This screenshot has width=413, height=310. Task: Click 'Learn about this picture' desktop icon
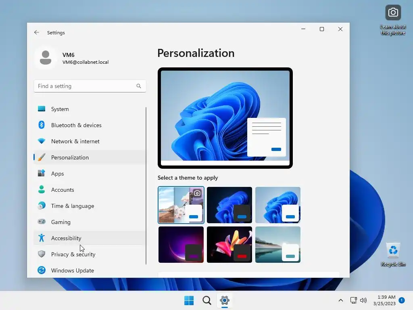(393, 20)
